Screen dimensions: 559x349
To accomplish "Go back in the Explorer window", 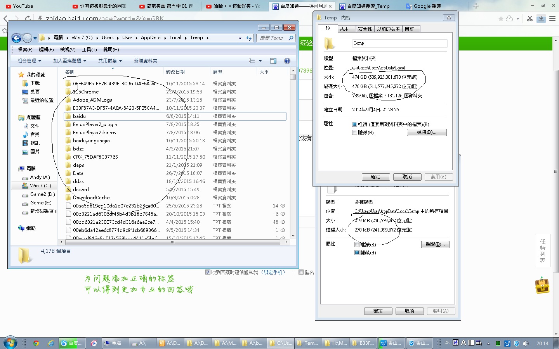I will (16, 38).
